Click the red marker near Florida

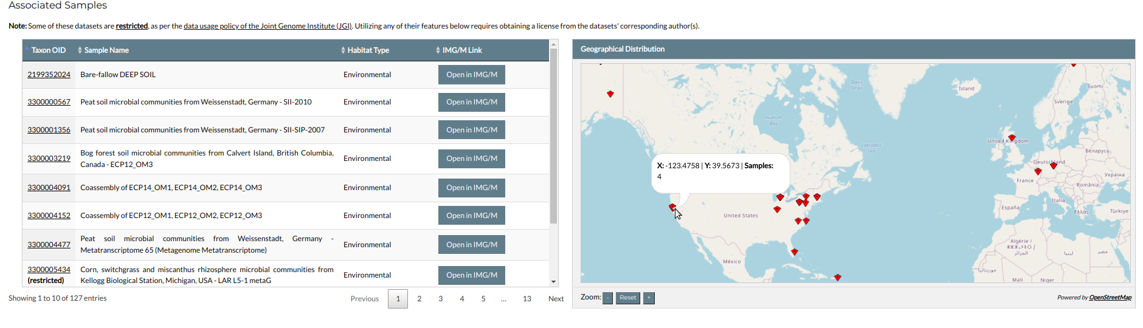(794, 251)
